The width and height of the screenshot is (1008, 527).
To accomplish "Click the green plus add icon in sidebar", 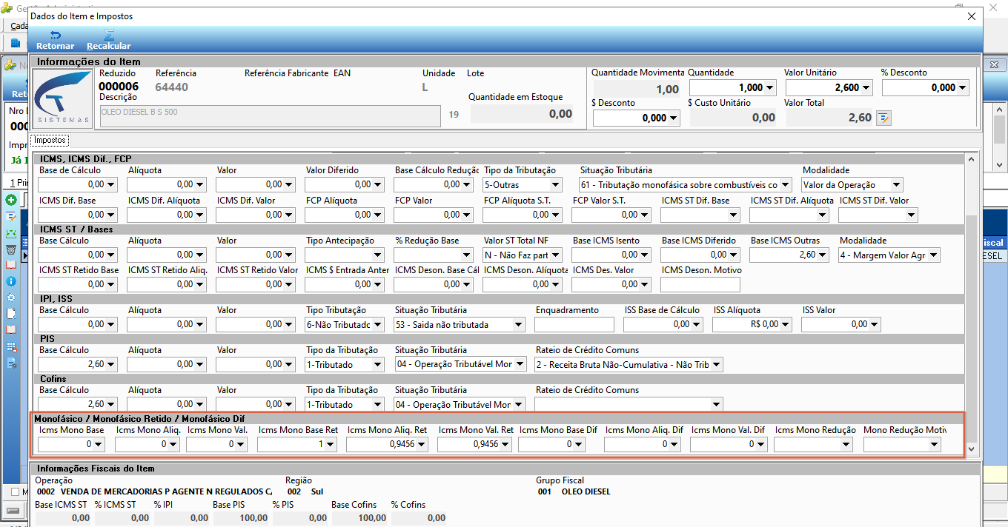I will (x=11, y=200).
